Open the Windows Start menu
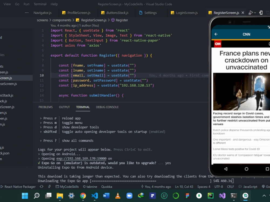 (25, 196)
